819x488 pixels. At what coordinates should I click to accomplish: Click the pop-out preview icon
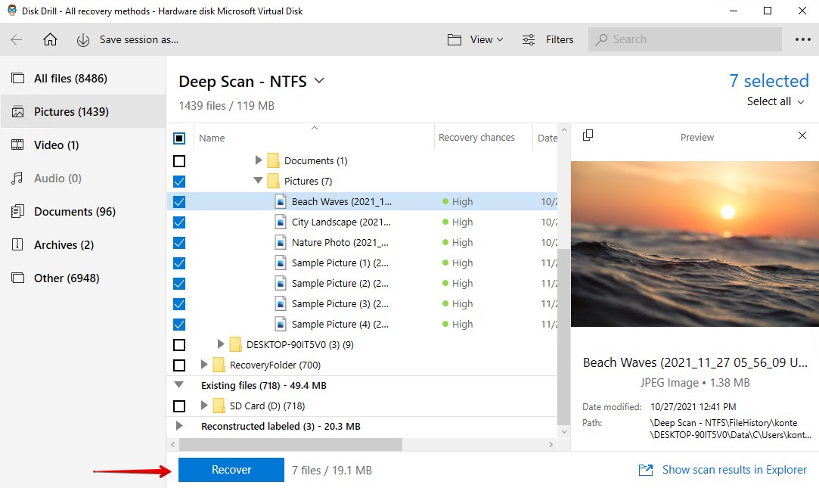pos(588,135)
